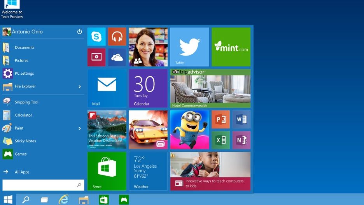Launch the Minion game tile
Image resolution: width=364 pixels, height=205 pixels.
pos(190,130)
